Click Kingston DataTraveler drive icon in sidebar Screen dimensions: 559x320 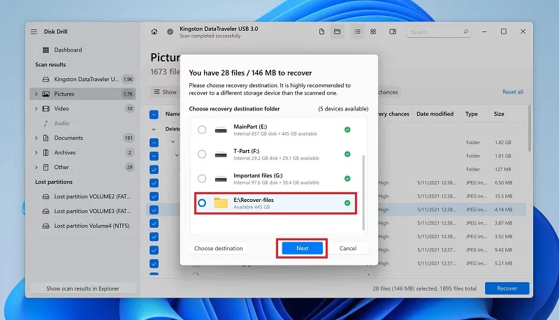[x=45, y=79]
